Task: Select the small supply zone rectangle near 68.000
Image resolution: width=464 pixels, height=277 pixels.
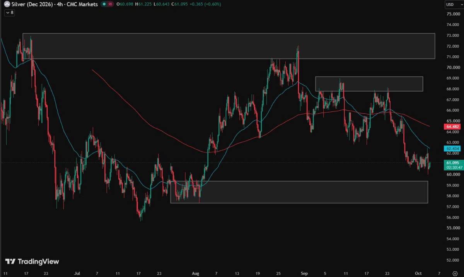Action: coord(369,84)
